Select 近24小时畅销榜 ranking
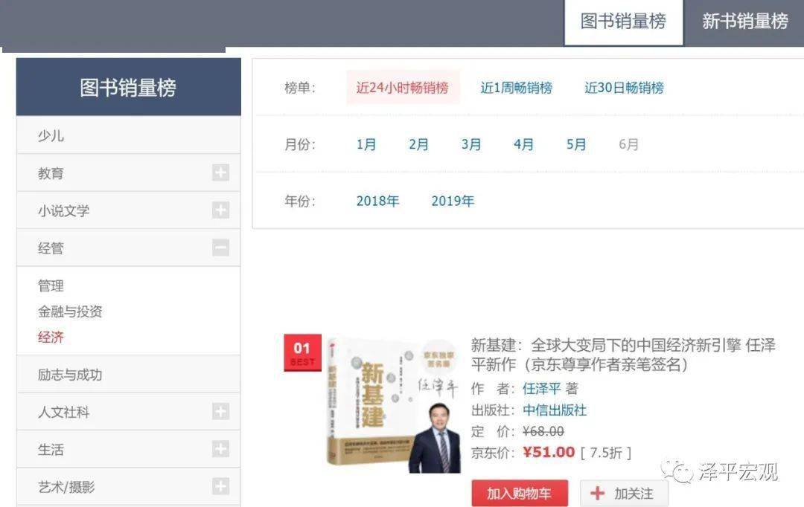The width and height of the screenshot is (804, 507). (403, 88)
